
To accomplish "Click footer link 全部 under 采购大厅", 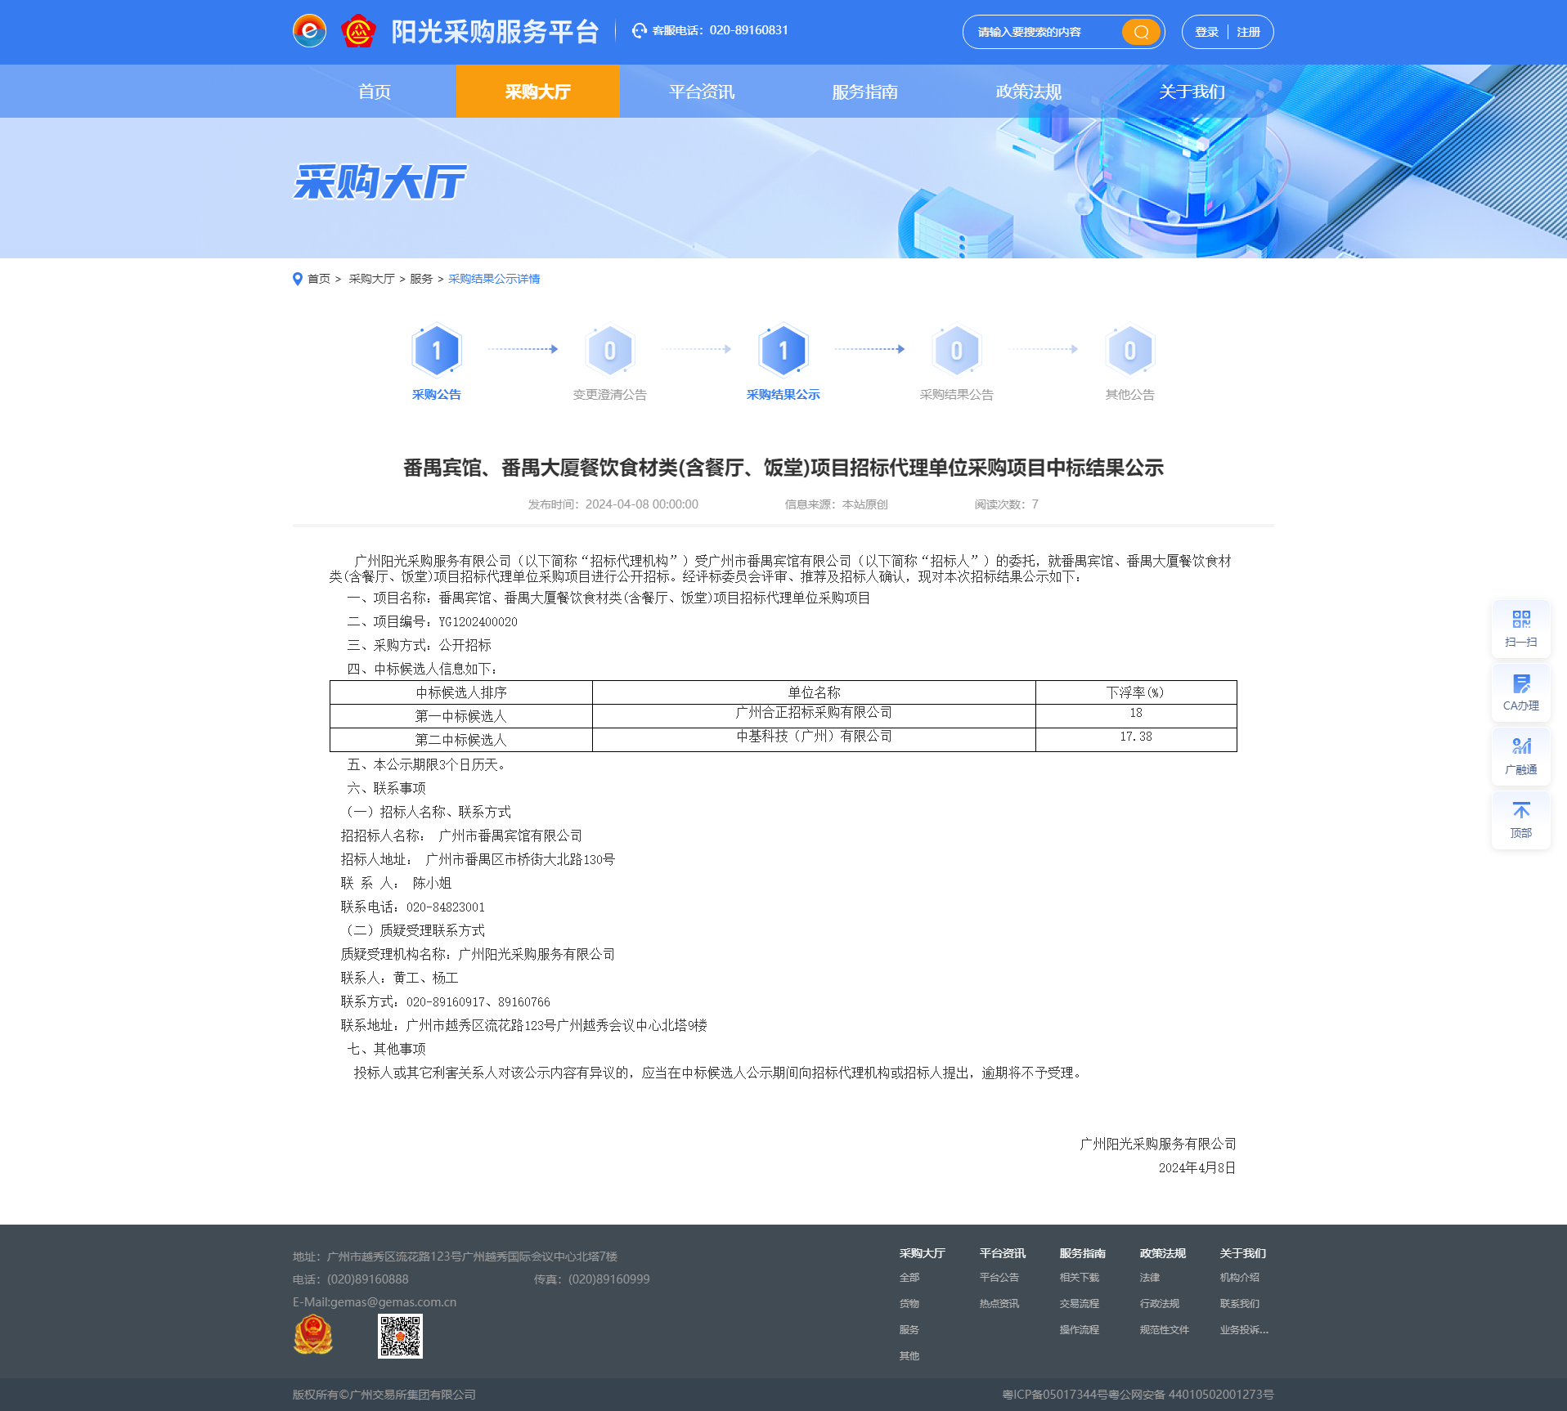I will pos(909,1278).
